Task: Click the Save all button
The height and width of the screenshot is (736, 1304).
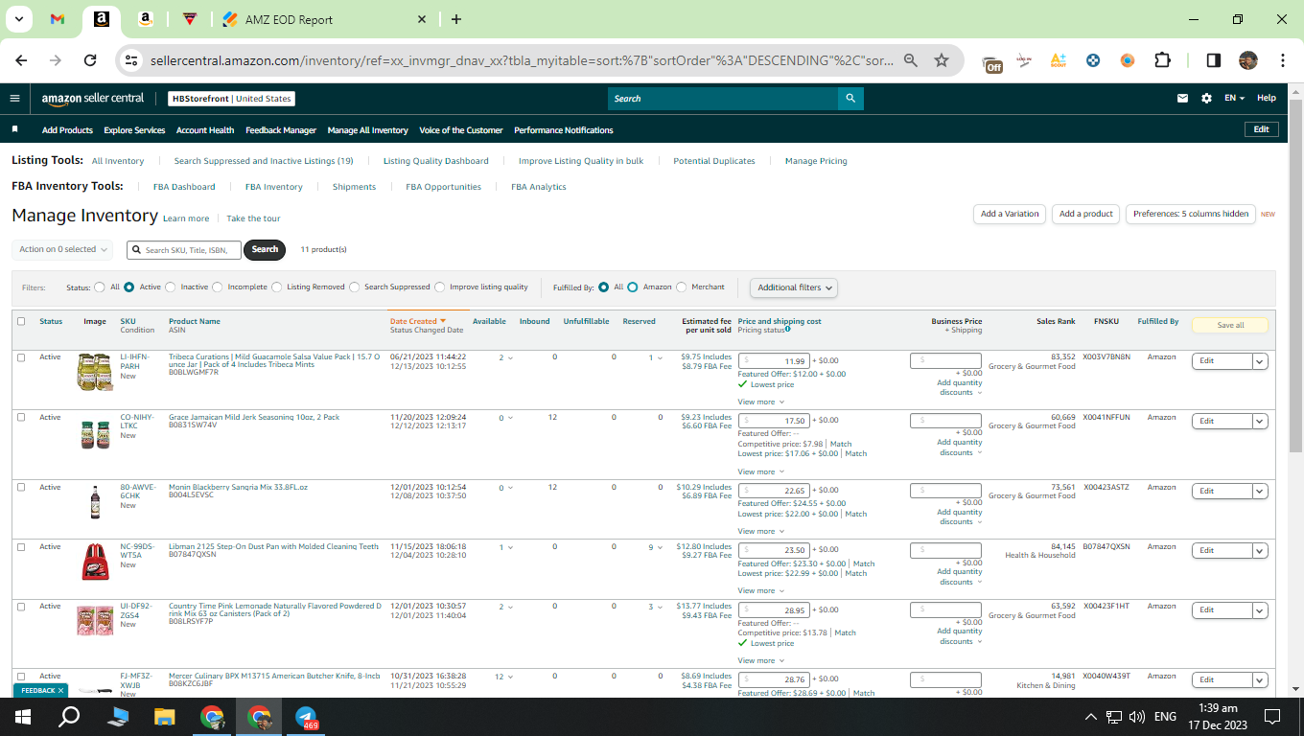Action: [1230, 325]
